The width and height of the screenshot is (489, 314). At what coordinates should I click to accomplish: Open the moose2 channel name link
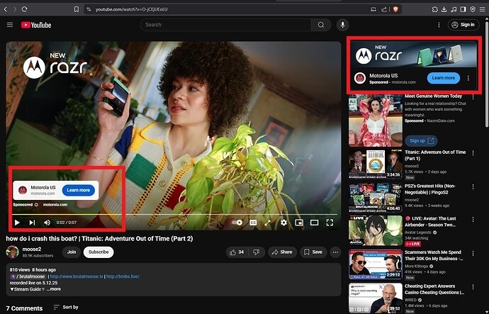[x=31, y=249]
